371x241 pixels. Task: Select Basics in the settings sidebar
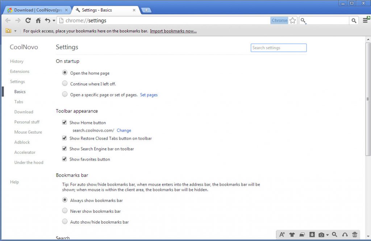point(20,92)
